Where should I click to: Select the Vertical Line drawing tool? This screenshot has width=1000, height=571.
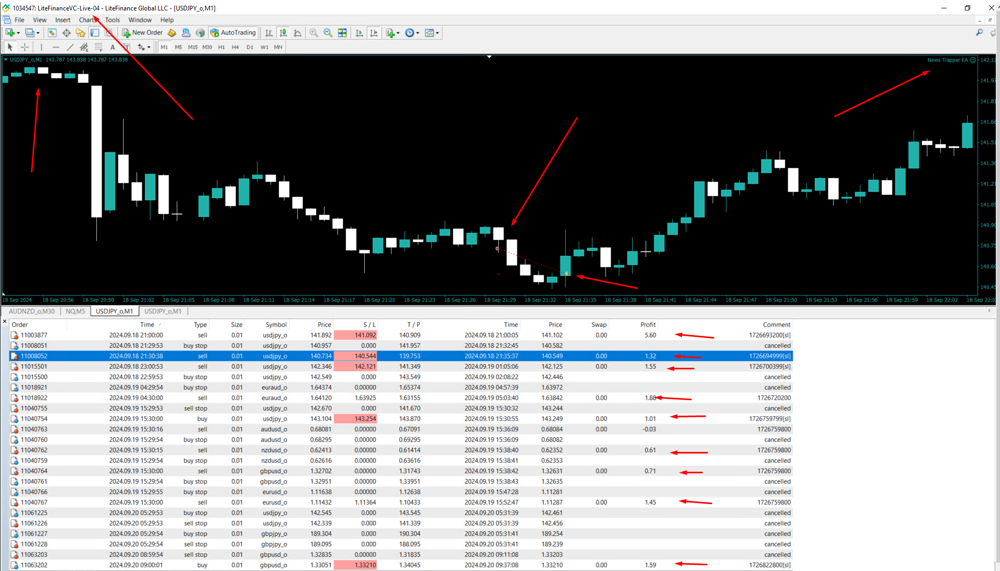point(41,47)
